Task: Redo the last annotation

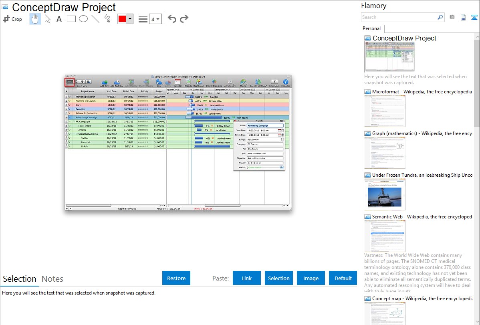Action: tap(184, 19)
